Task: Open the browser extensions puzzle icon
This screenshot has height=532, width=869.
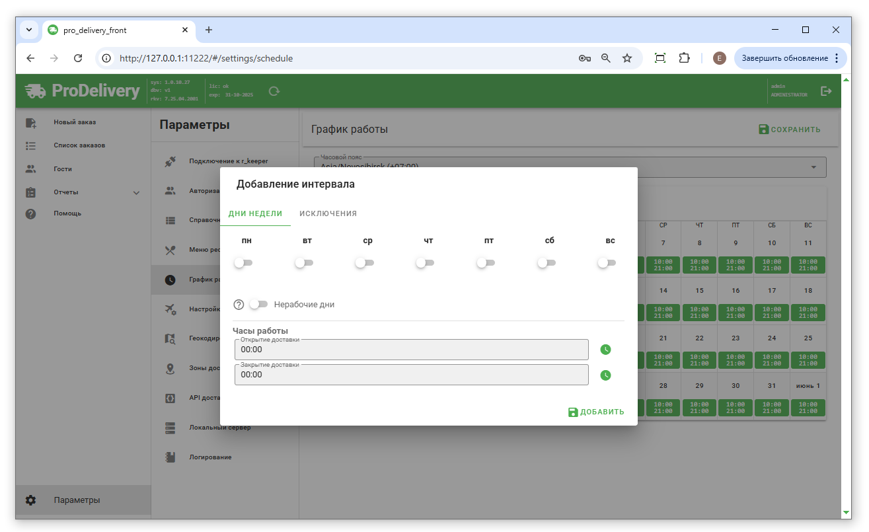Action: (684, 58)
